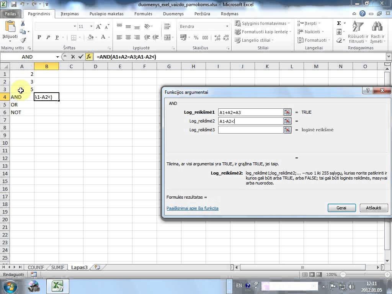Open the font size dropdown
Viewport: 392px width, 294px height.
(x=91, y=26)
